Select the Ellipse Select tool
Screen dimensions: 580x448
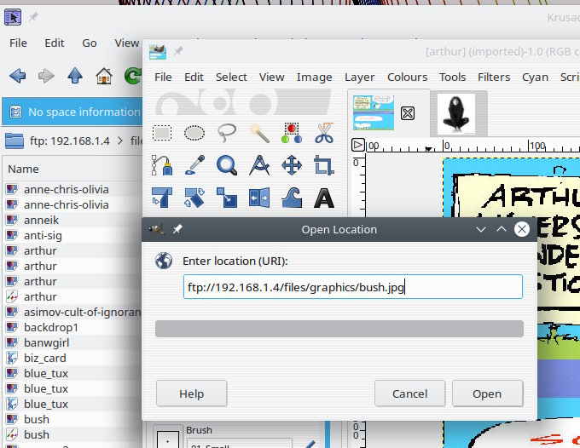[194, 133]
